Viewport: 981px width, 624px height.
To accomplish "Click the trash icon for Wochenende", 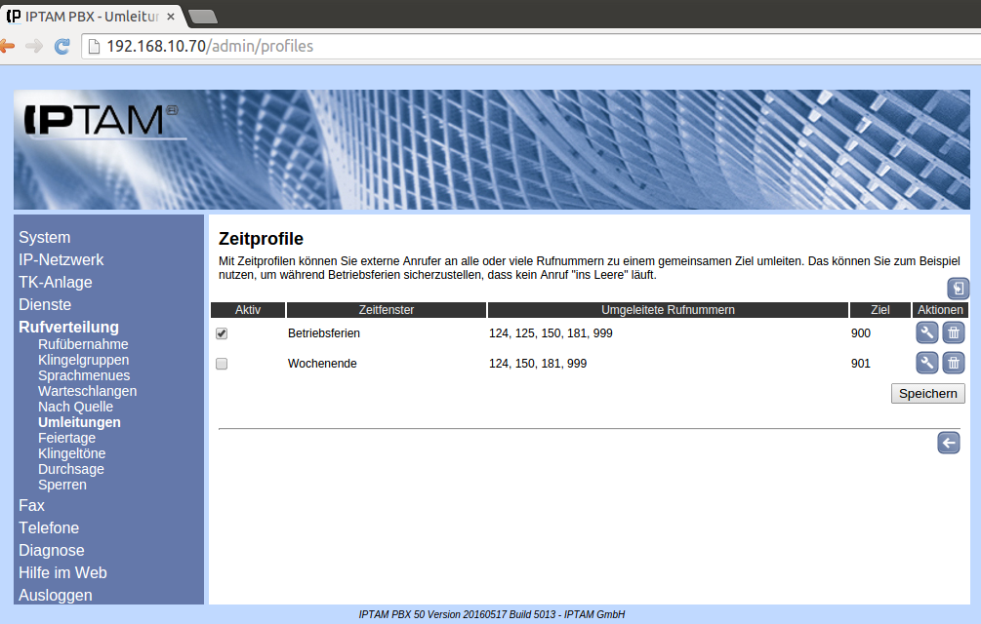I will (954, 364).
